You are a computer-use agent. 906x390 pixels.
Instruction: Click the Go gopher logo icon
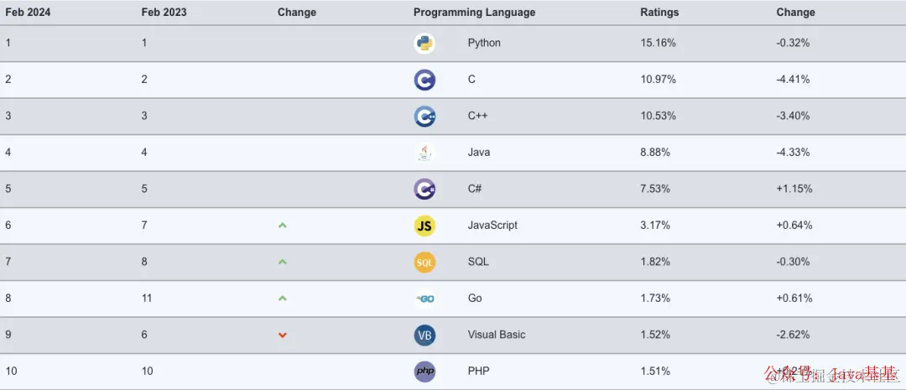point(424,299)
